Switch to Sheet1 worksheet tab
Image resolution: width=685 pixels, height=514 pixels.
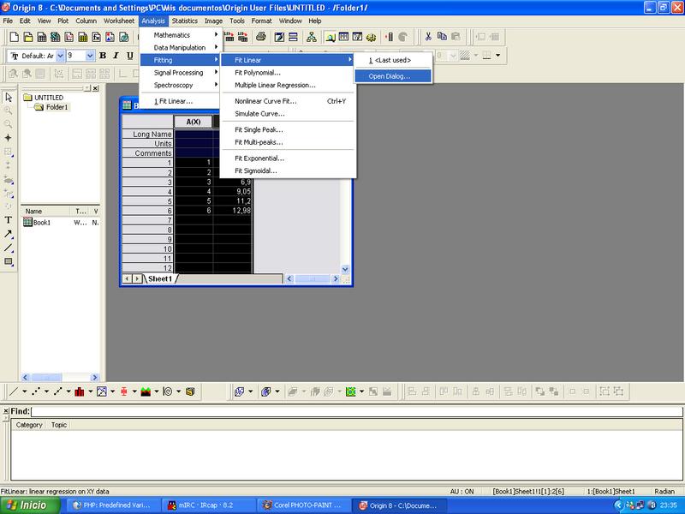[x=161, y=278]
